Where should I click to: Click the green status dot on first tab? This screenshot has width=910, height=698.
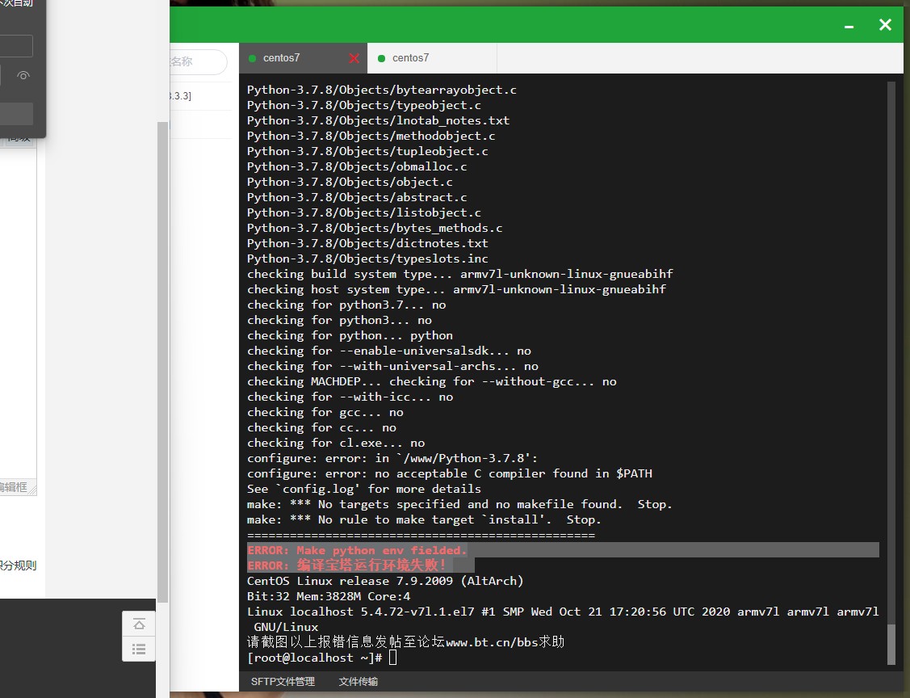253,59
